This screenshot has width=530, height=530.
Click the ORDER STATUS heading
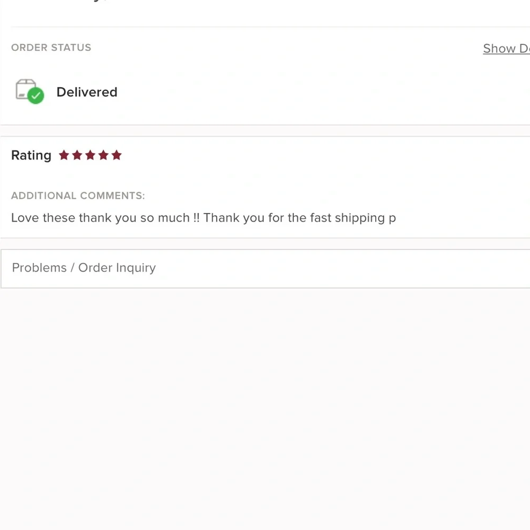(51, 47)
